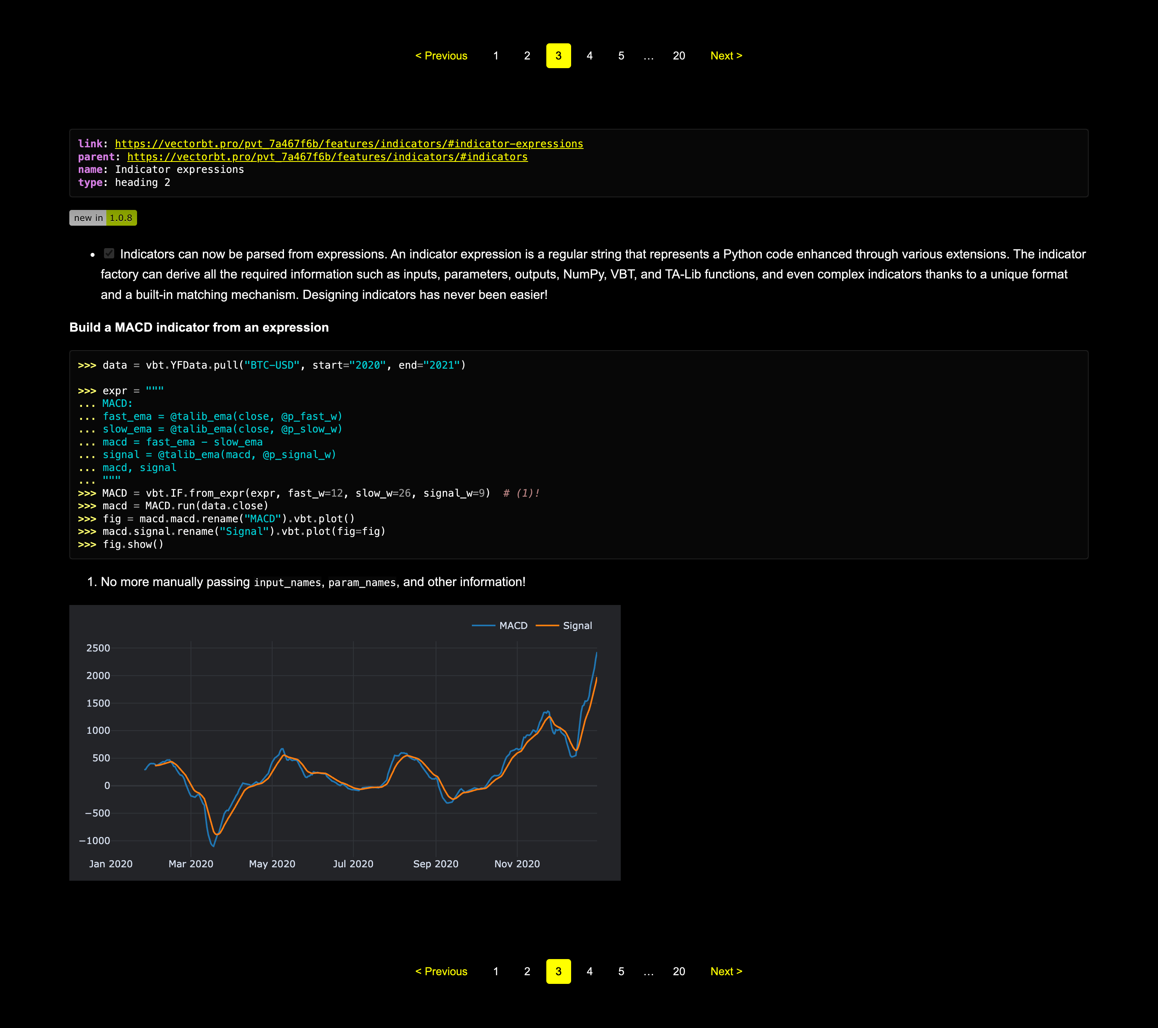
Task: Go to page 1 using top pagination
Action: (x=496, y=56)
